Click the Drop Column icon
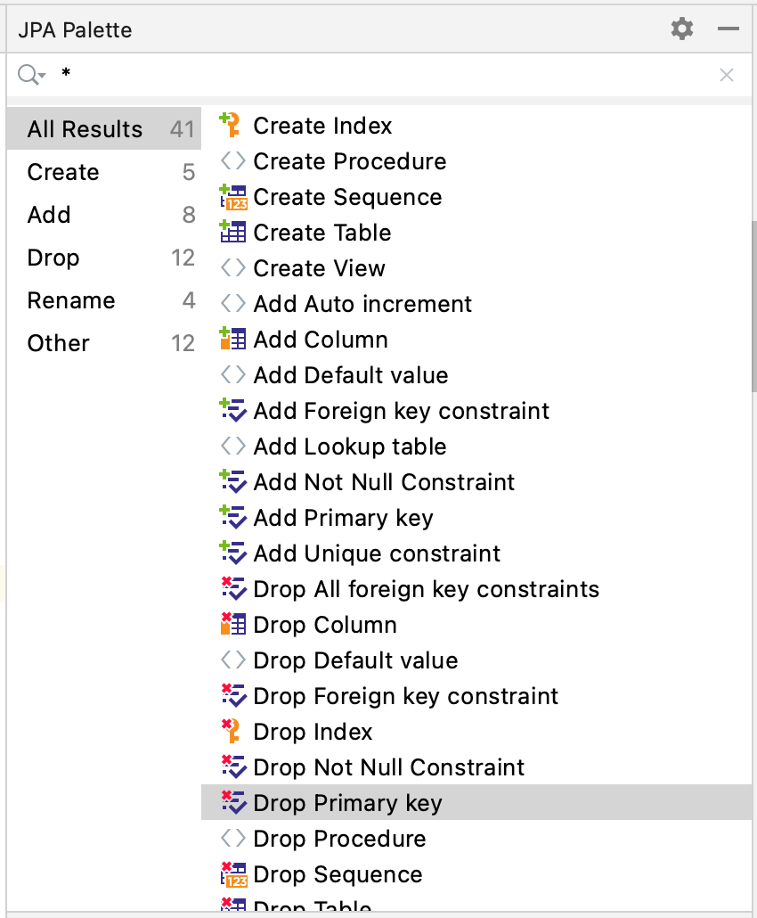 click(232, 624)
